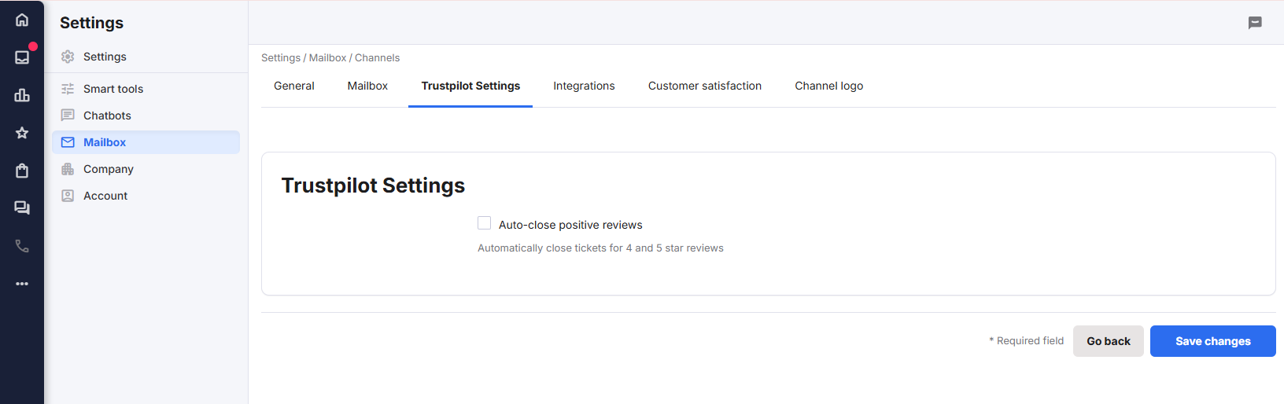Click the message flag icon at top right
Viewport: 1284px width, 404px height.
click(x=1255, y=23)
